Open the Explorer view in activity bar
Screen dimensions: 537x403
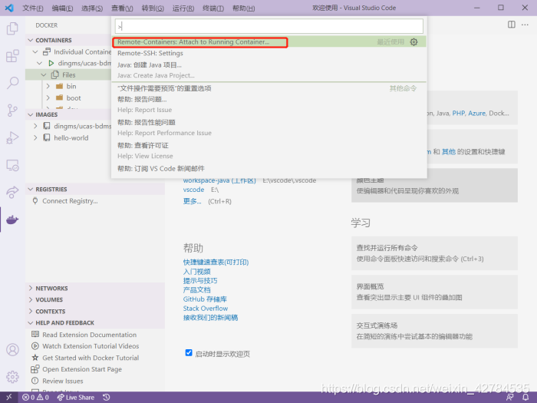12,28
